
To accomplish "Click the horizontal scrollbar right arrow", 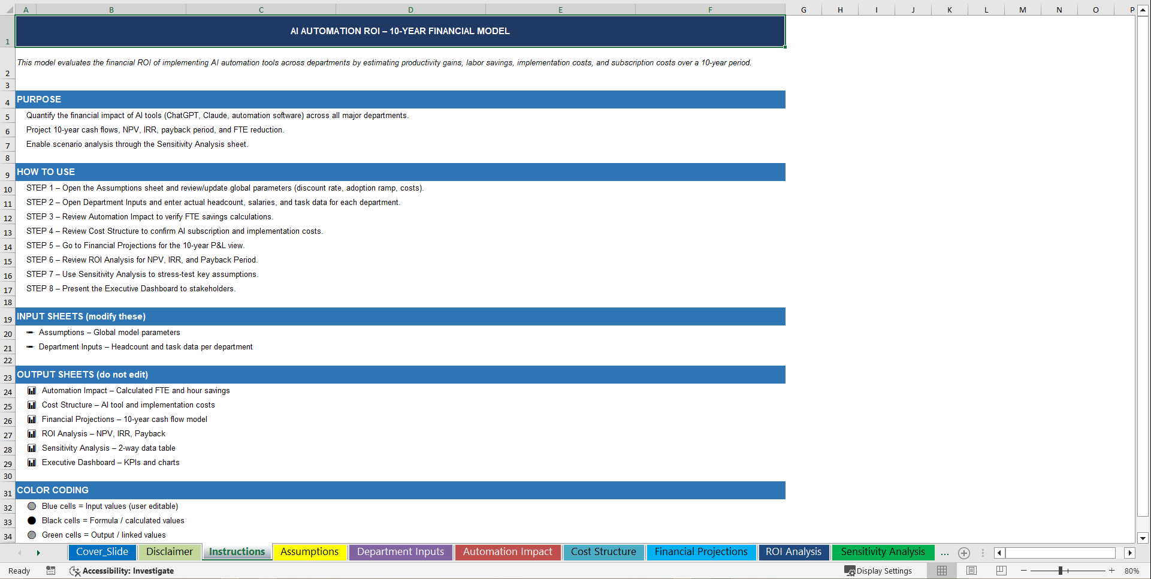I will pos(1130,553).
